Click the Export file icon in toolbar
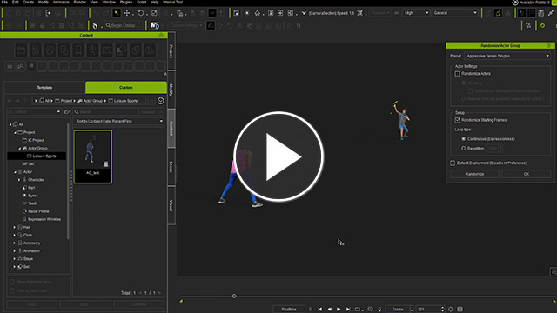The image size is (557, 313). pyautogui.click(x=49, y=13)
